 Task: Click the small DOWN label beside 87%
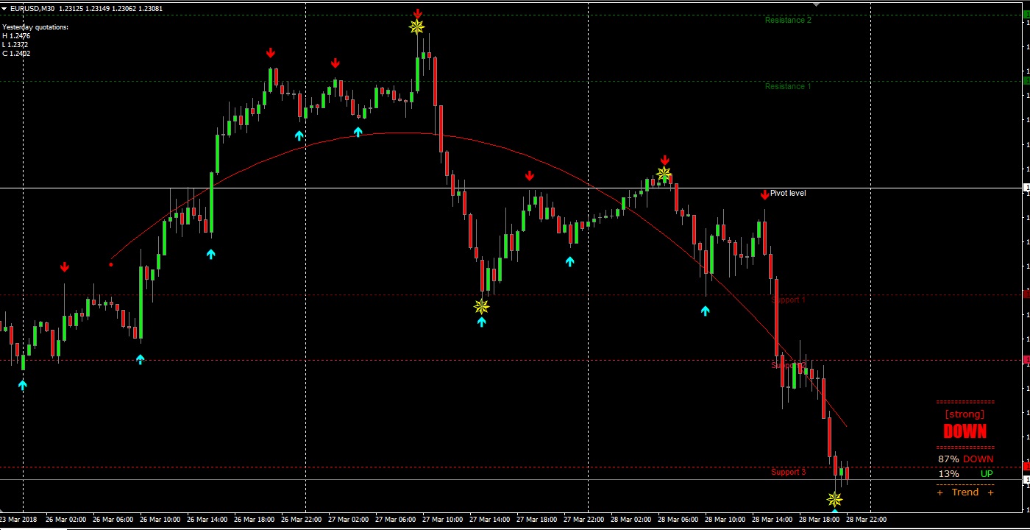click(x=978, y=459)
